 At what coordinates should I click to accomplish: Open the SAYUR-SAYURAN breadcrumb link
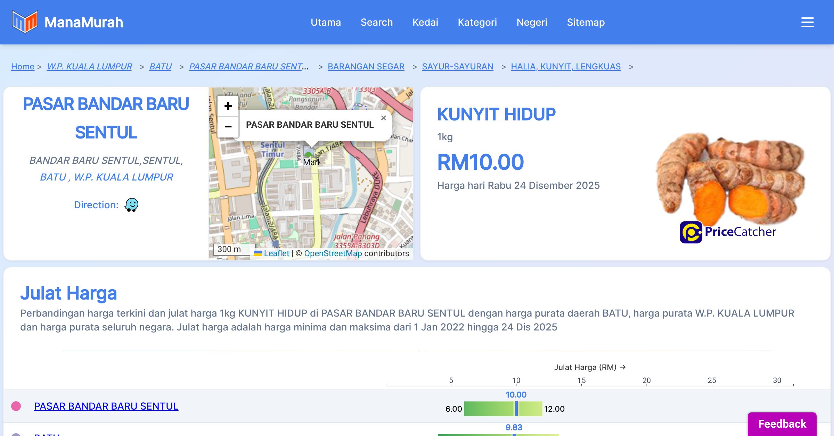457,66
